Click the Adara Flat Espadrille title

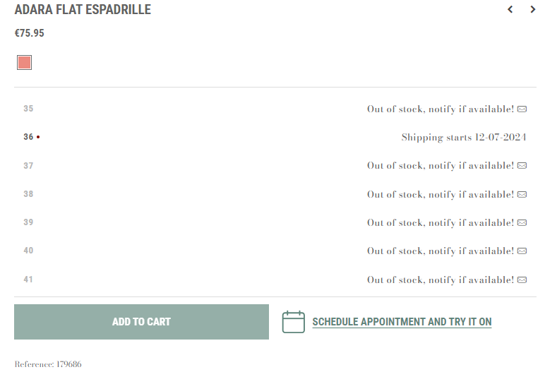(x=83, y=9)
